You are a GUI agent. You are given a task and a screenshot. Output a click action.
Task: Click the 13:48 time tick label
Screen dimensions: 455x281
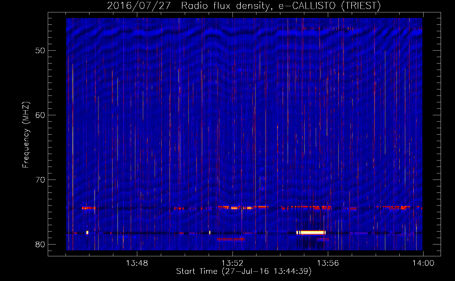pos(137,263)
